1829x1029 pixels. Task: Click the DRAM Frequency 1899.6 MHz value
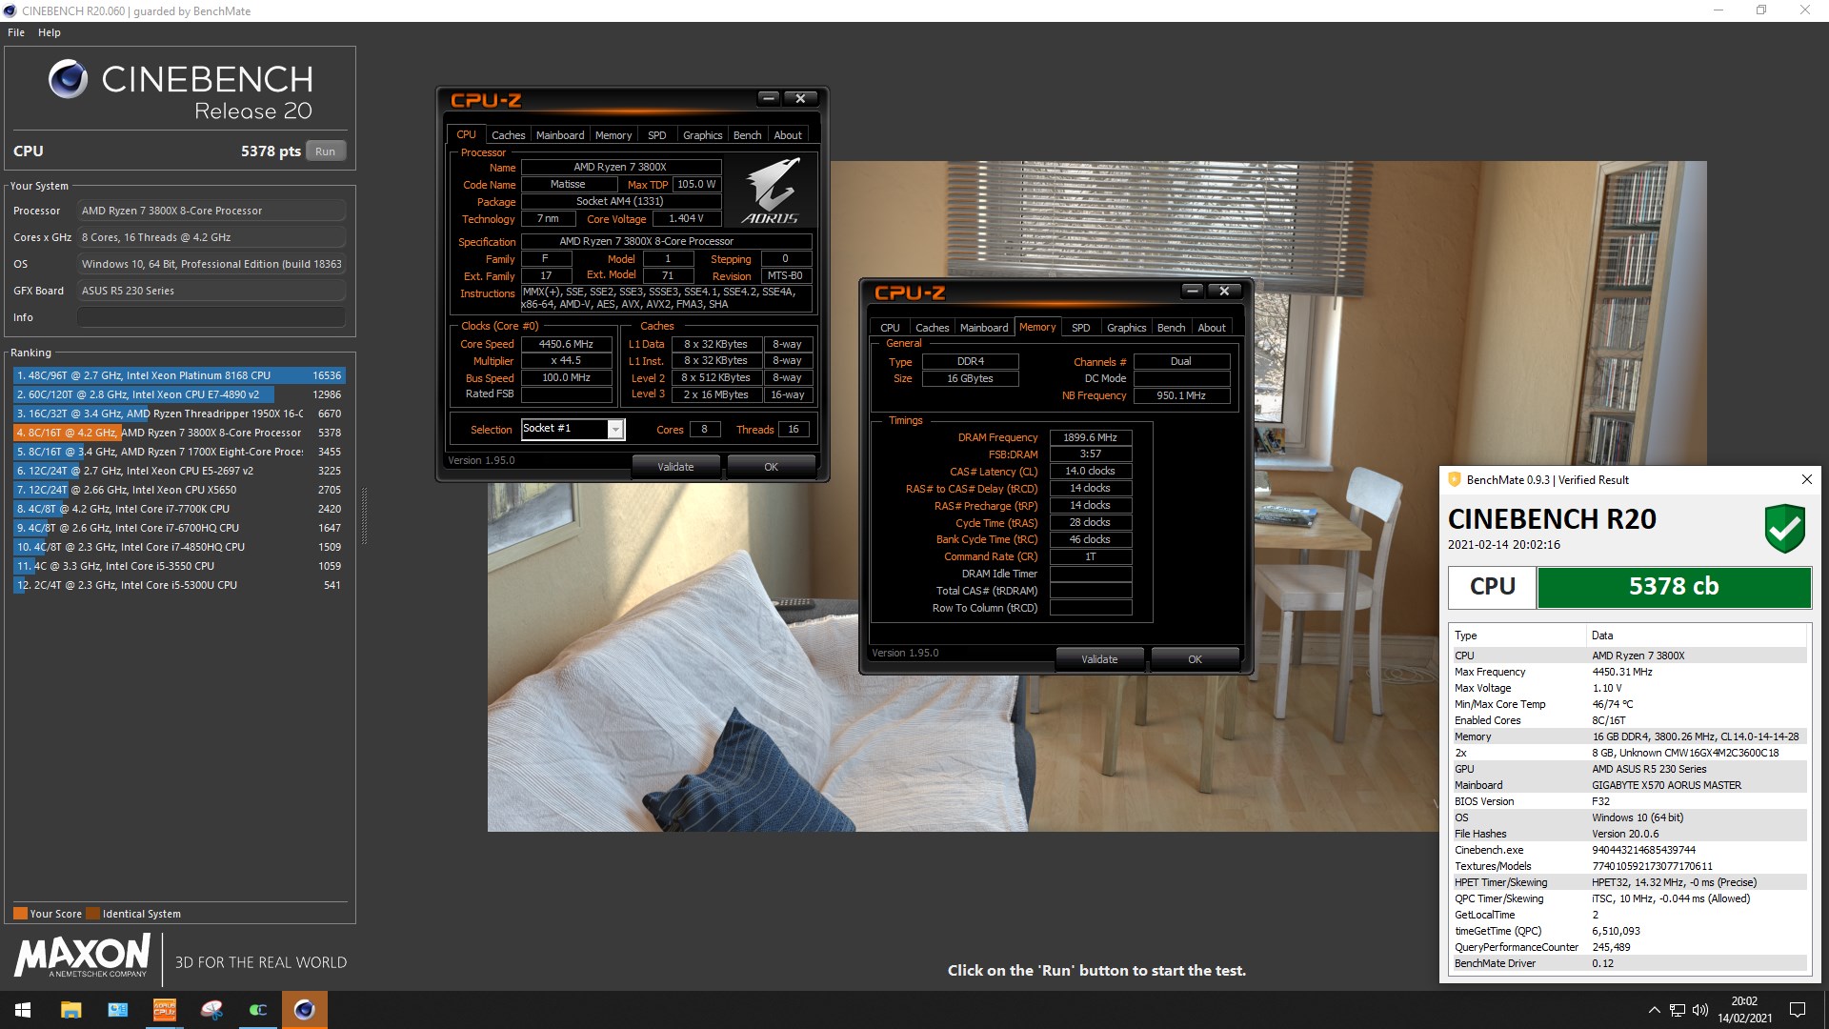coord(1090,437)
